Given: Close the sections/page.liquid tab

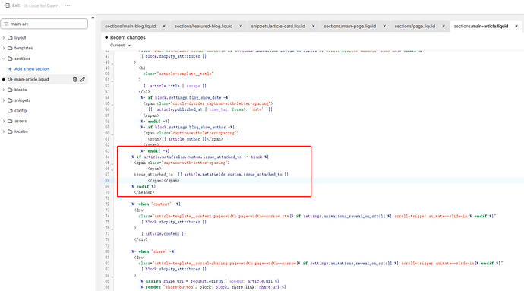Looking at the screenshot, I should coord(444,26).
